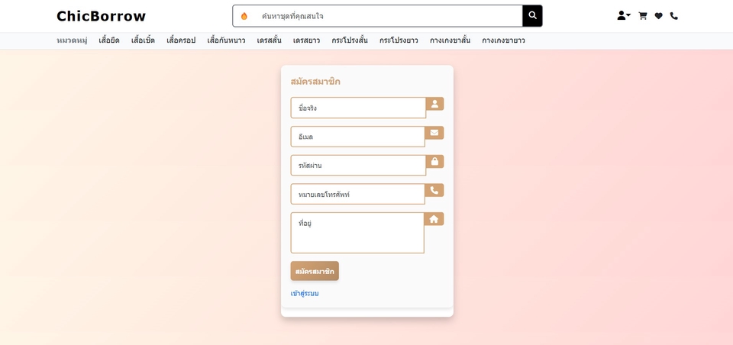The image size is (733, 345).
Task: Select the เดรสสั้น category
Action: [270, 40]
